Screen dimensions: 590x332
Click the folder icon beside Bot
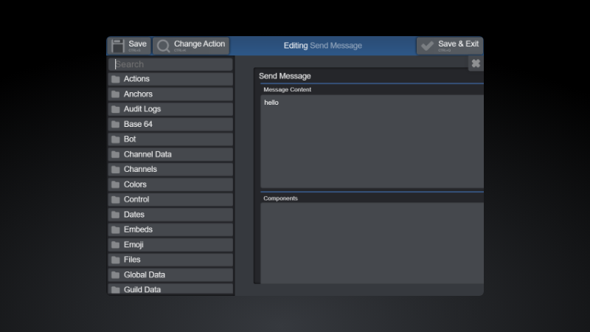pyautogui.click(x=115, y=139)
